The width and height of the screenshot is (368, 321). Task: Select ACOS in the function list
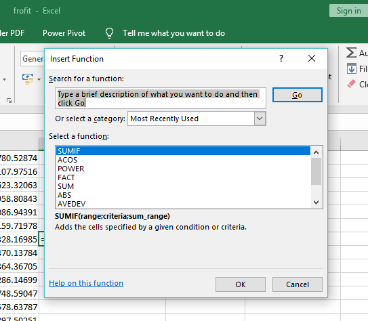[183, 160]
